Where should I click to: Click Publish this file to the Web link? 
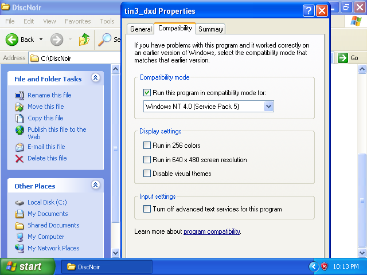[57, 133]
